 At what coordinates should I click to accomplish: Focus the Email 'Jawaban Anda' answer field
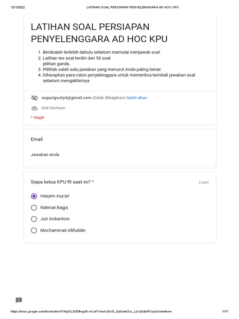point(45,155)
